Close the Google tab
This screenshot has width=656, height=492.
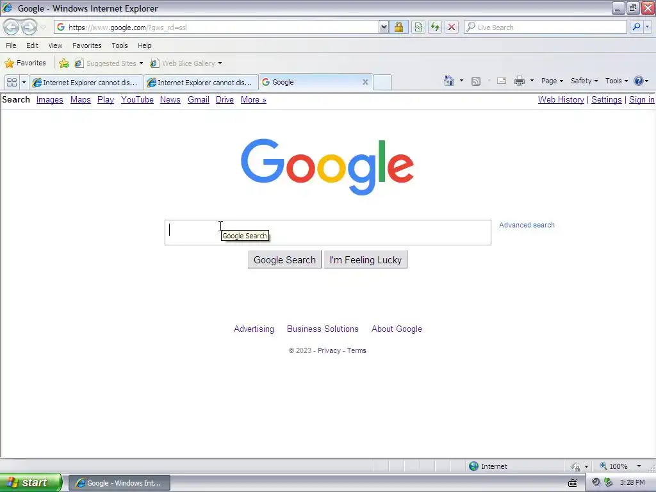point(365,82)
